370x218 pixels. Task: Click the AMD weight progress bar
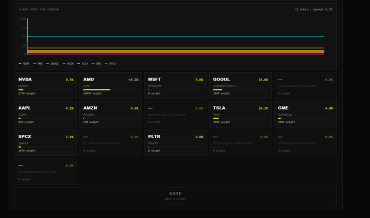111,90
